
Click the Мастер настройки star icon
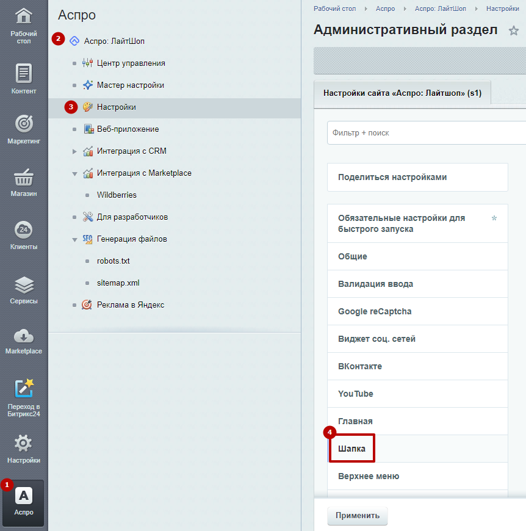click(88, 85)
